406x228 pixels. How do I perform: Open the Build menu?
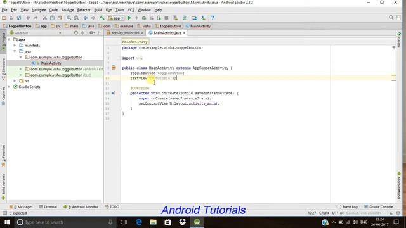pos(98,10)
